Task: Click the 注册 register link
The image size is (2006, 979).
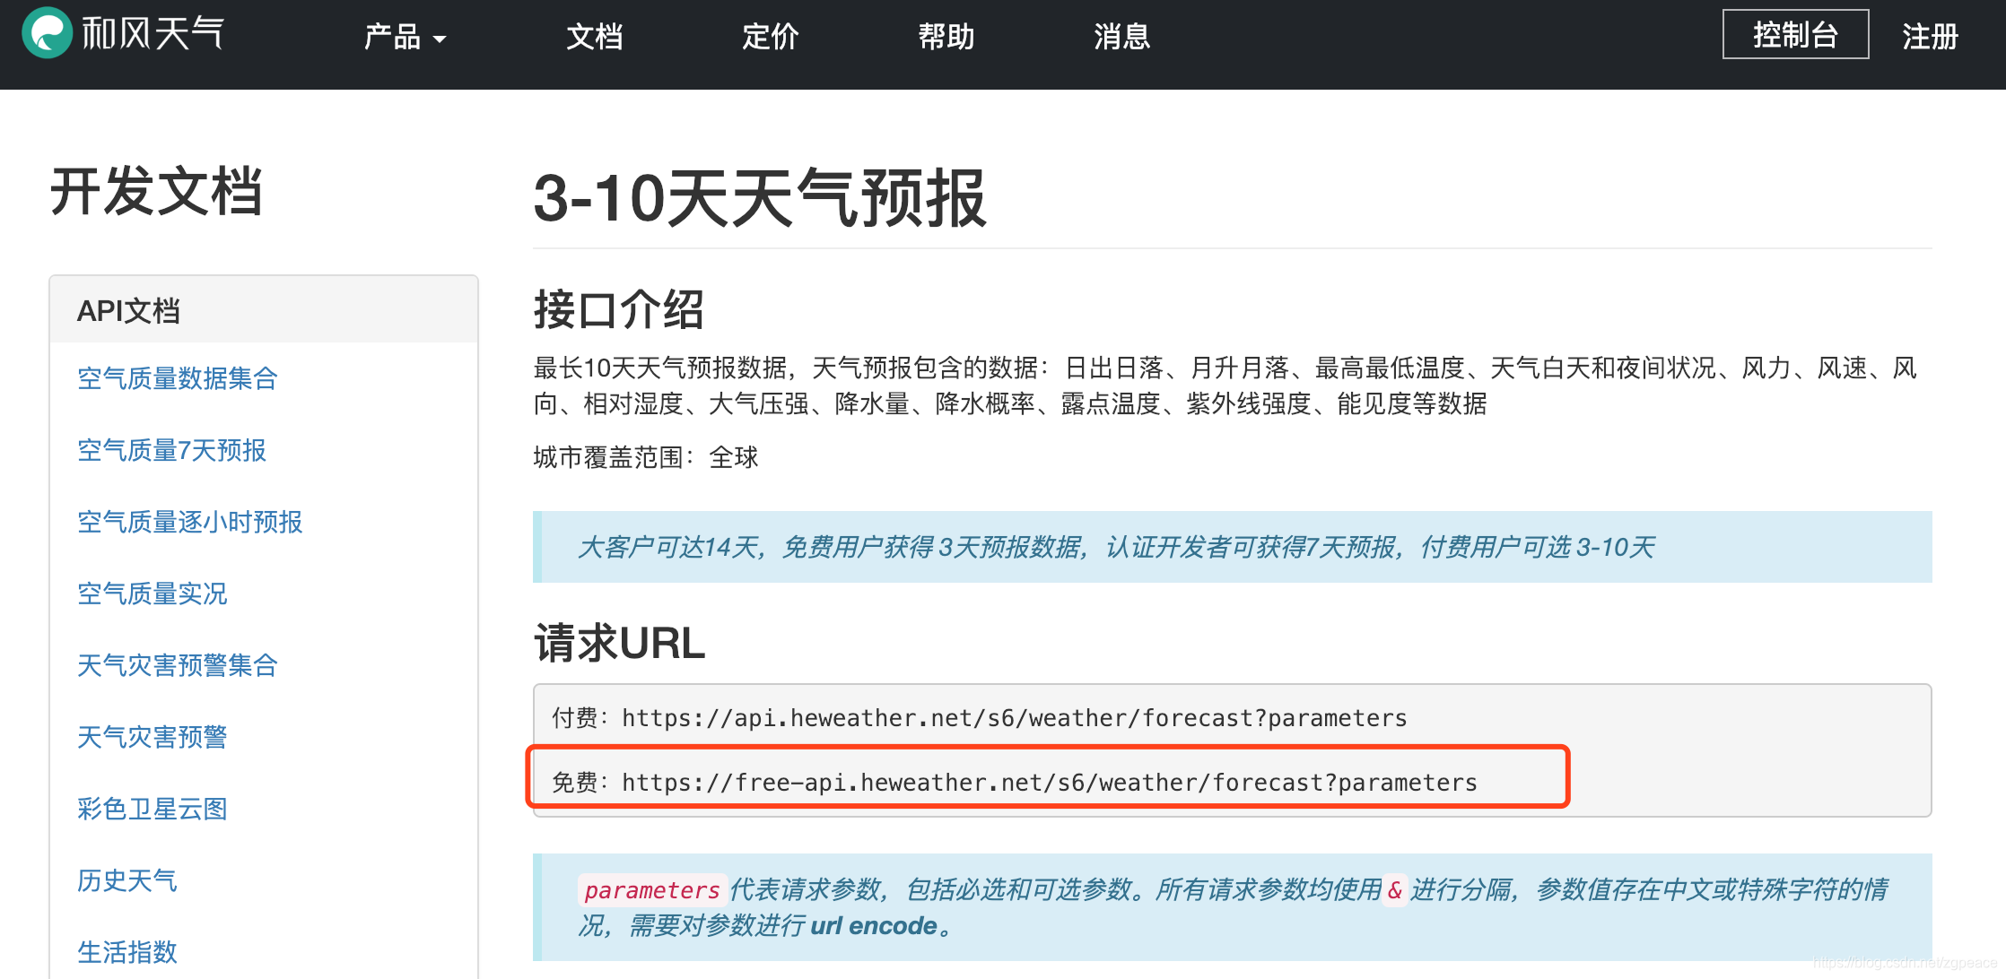Action: click(1930, 37)
